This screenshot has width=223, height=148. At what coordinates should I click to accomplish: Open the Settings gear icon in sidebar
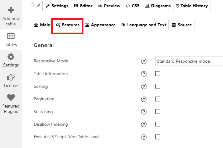pos(11,57)
